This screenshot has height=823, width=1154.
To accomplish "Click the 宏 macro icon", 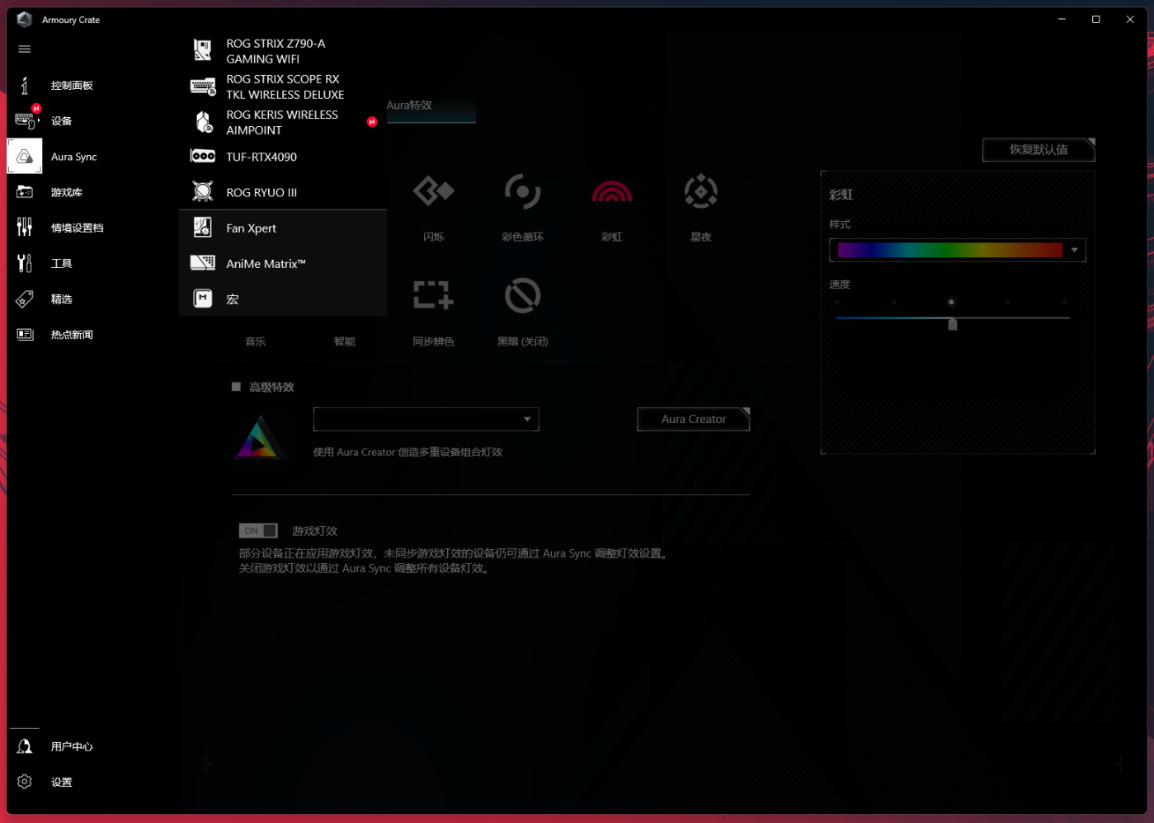I will pyautogui.click(x=203, y=299).
